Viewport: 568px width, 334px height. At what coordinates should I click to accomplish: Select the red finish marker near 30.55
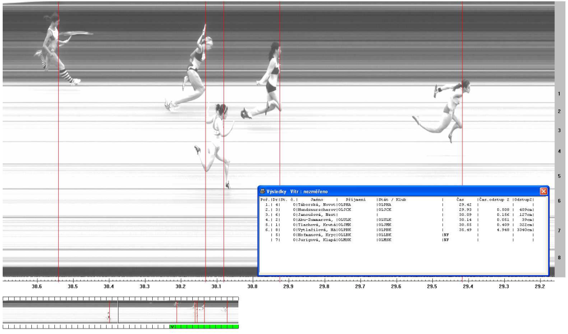[58, 141]
